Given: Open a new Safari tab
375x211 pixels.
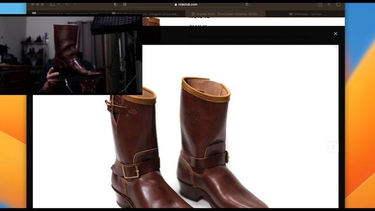Looking at the screenshot, I should tap(329, 5).
